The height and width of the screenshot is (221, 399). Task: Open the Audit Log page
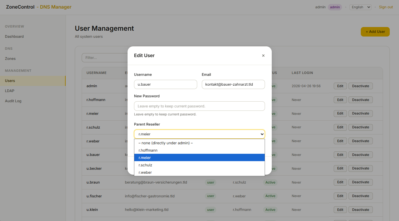pos(13,101)
